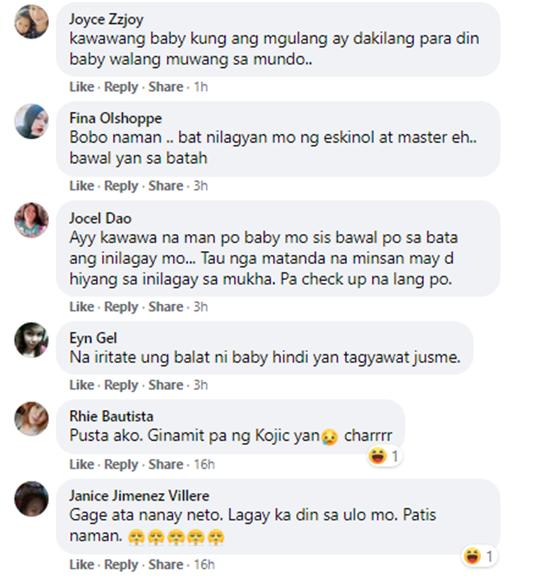Open Rhie Bautista's avatar image
Image resolution: width=541 pixels, height=578 pixels.
(x=31, y=419)
